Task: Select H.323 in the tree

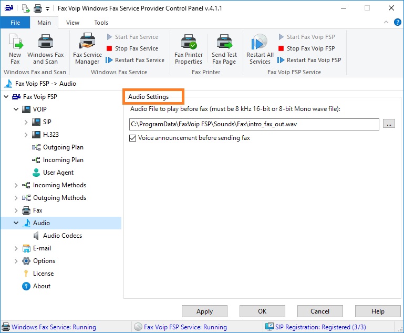Action: coord(51,135)
